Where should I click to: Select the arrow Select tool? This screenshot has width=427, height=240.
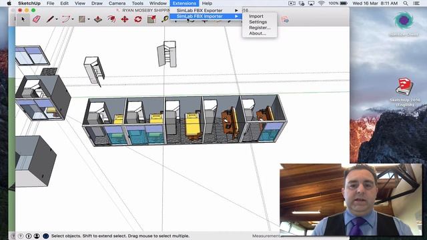click(23, 19)
